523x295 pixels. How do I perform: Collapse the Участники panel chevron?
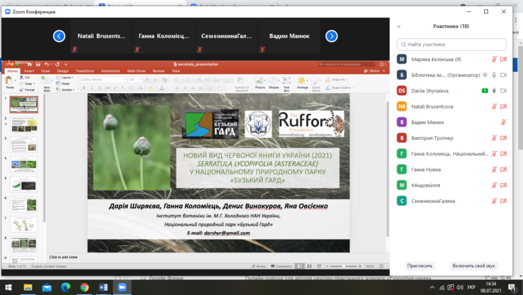(x=399, y=26)
